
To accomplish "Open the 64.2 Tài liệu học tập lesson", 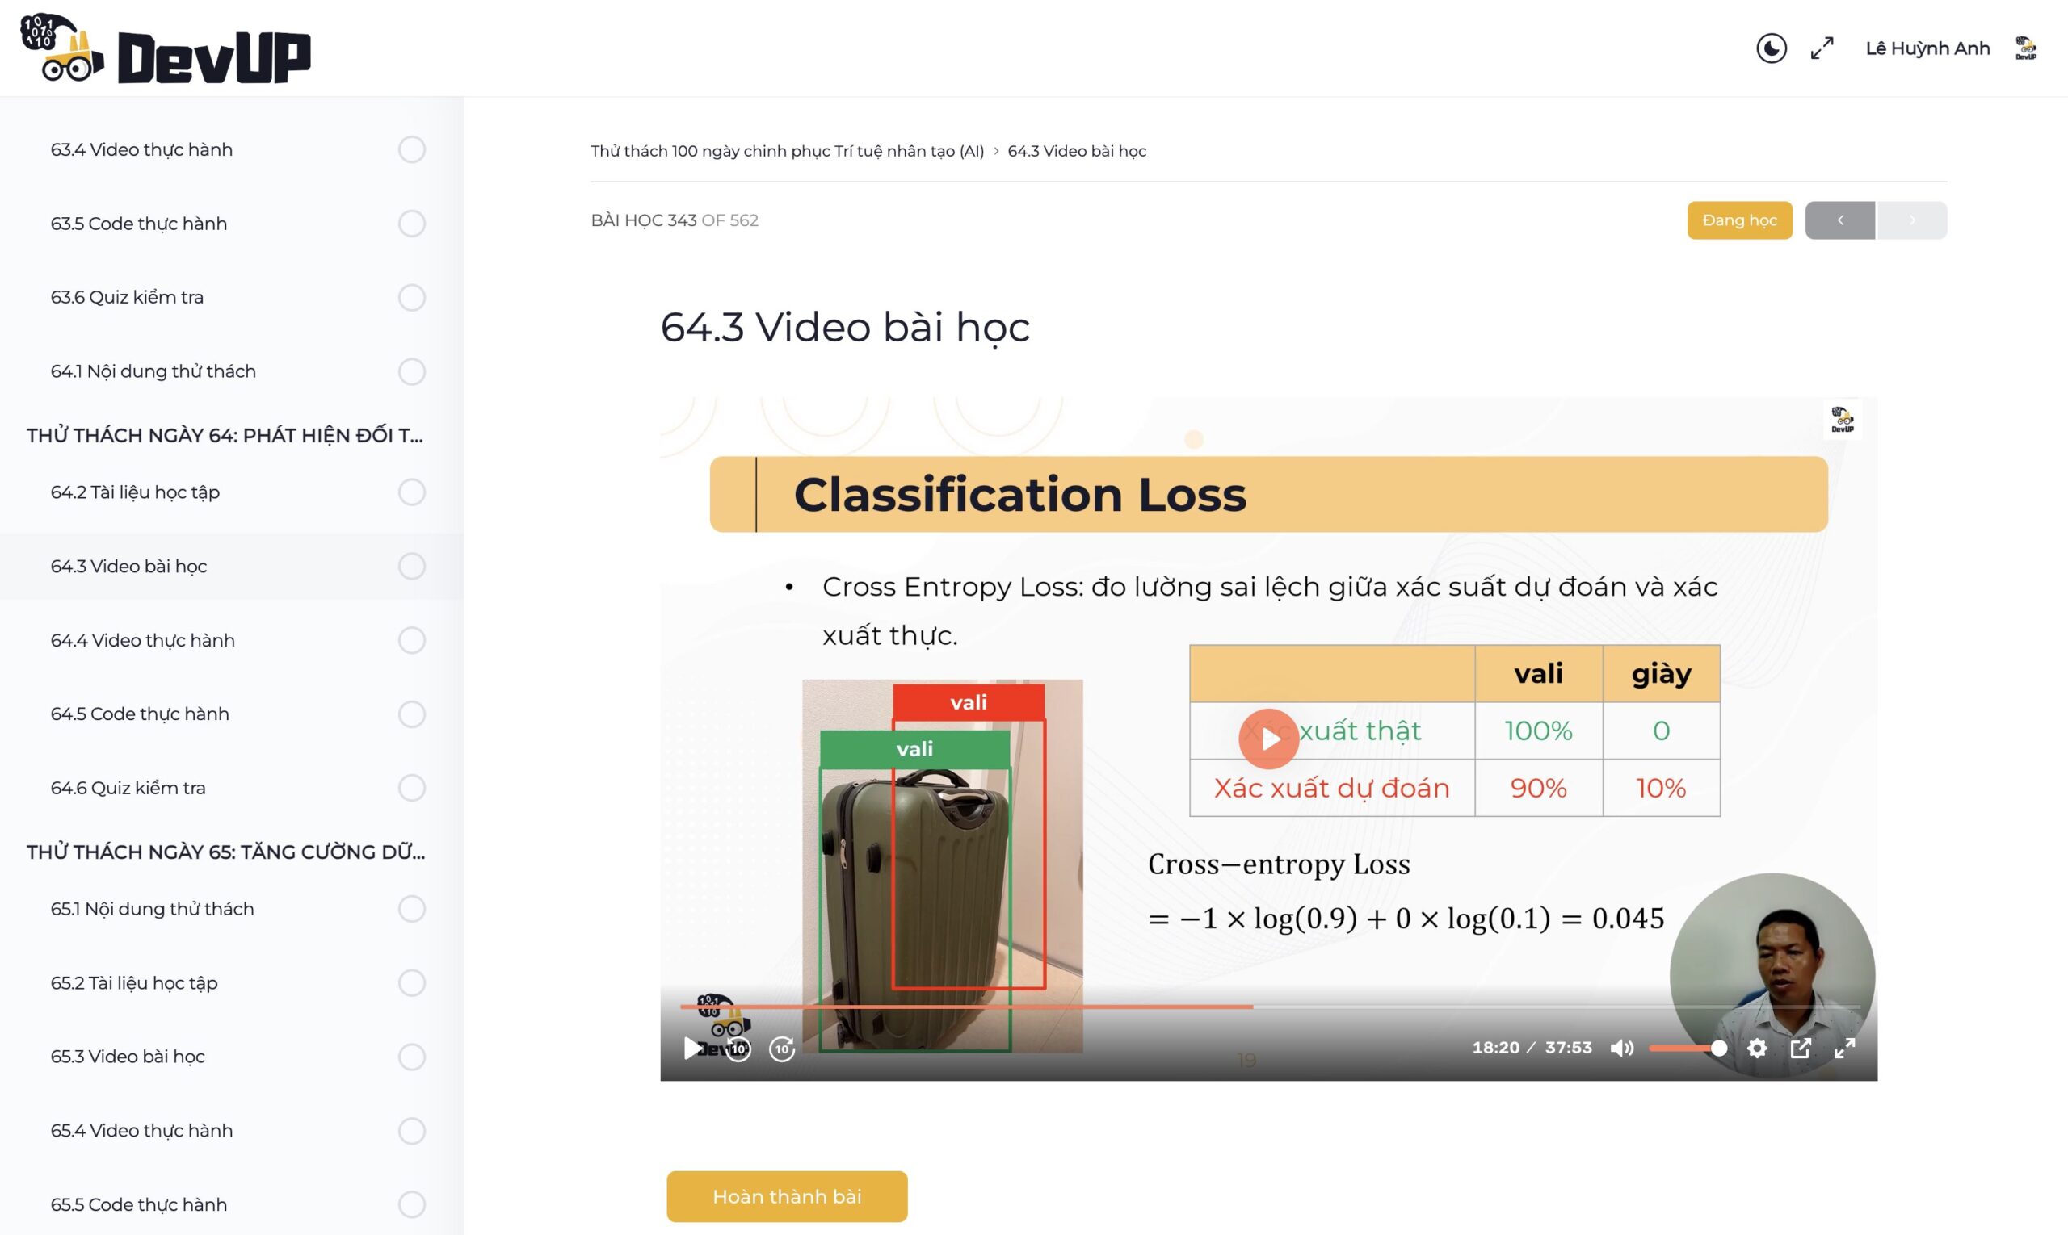I will pyautogui.click(x=135, y=492).
